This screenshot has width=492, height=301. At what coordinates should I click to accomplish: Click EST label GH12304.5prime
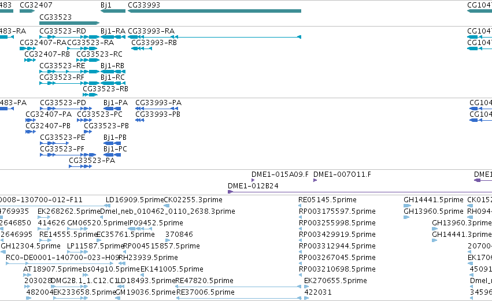(31, 246)
